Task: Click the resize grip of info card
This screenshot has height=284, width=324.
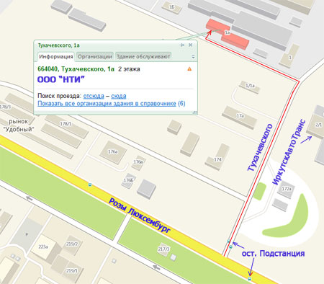Action: [195, 112]
